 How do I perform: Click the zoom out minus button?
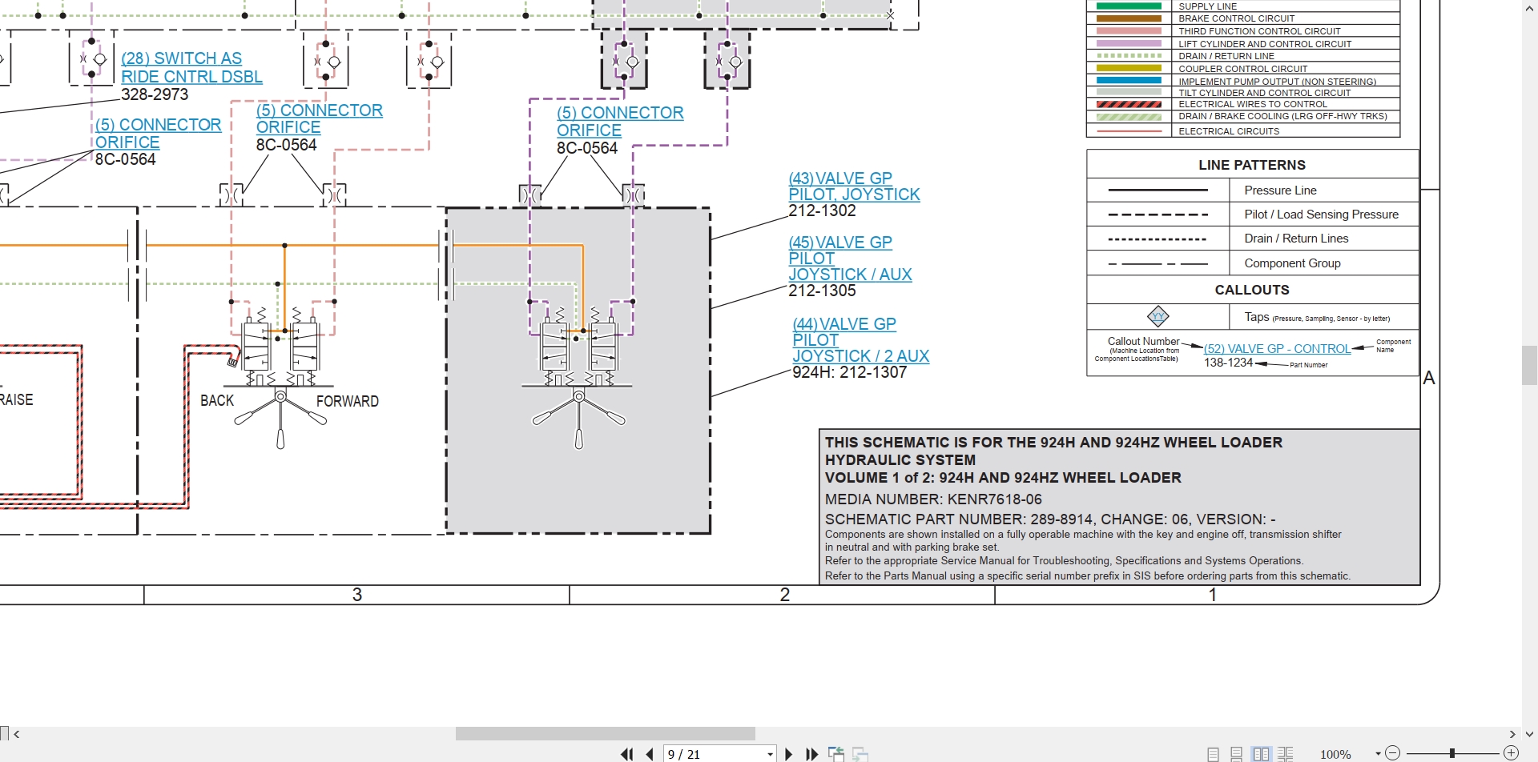click(x=1393, y=753)
